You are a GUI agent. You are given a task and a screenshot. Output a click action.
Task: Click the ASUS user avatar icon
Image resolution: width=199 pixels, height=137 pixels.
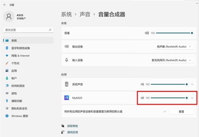pos(9,17)
